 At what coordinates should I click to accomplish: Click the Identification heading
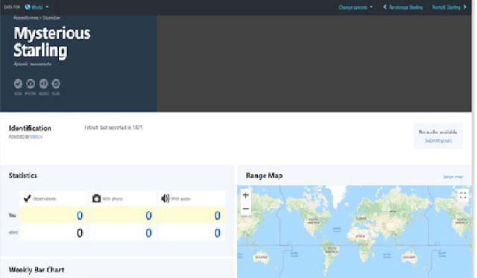tap(30, 128)
